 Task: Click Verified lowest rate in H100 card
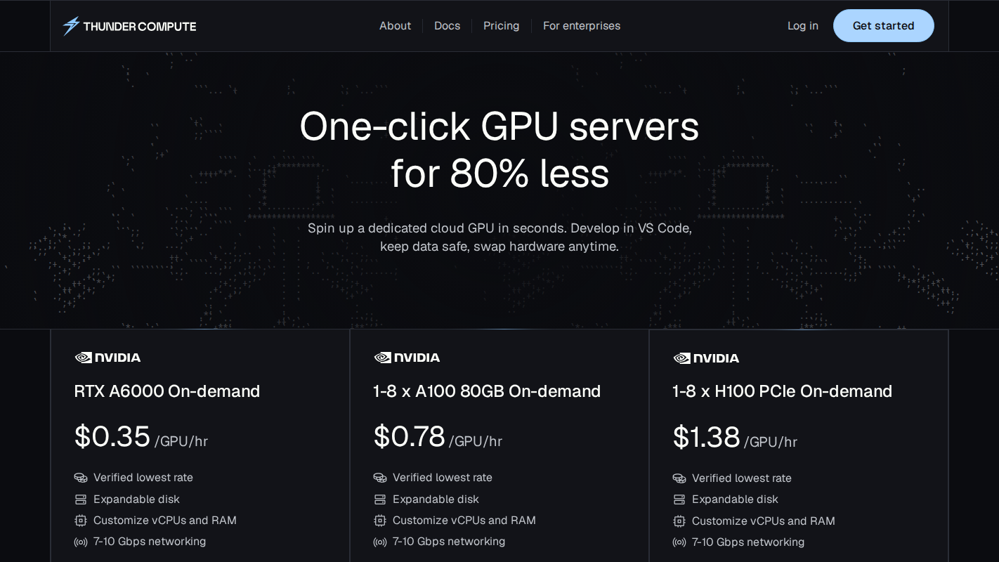coord(742,478)
